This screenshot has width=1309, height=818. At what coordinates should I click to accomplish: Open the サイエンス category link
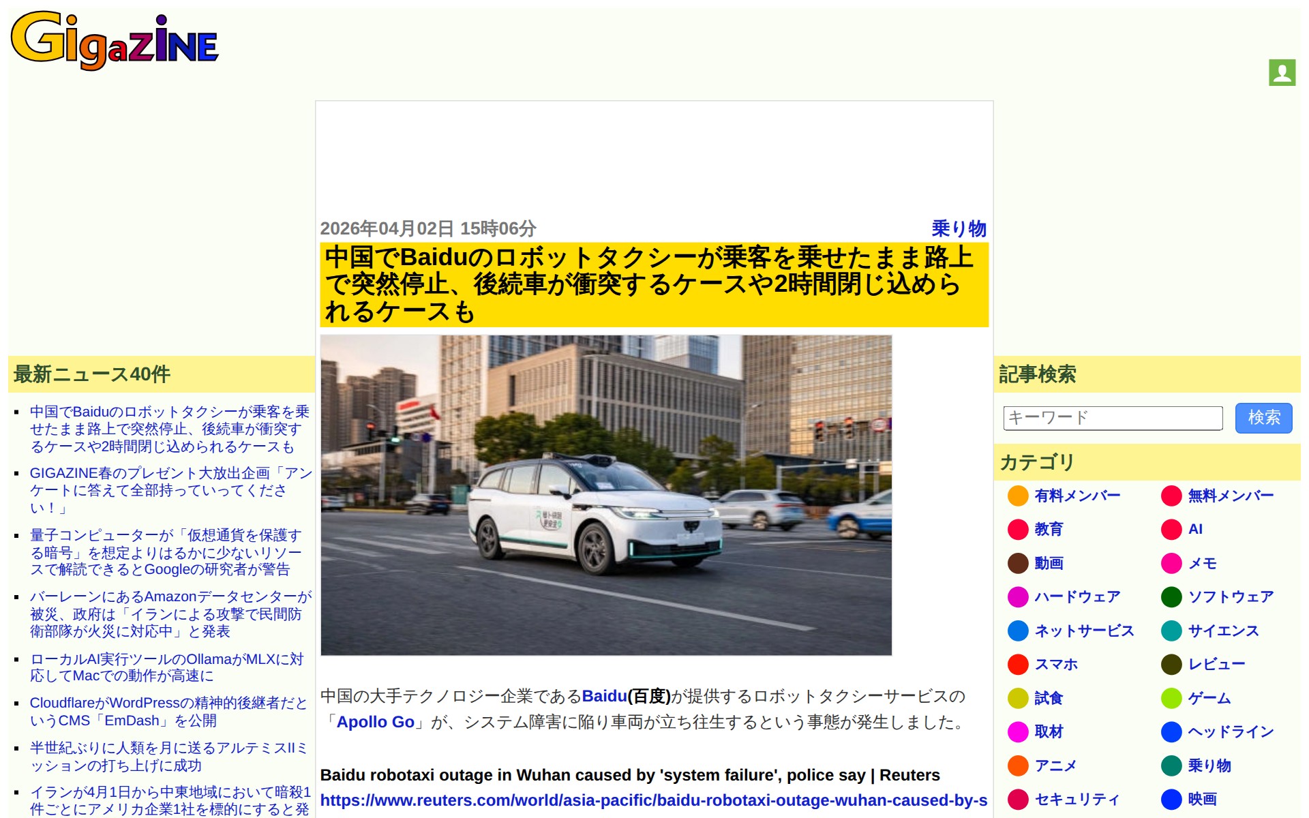[x=1223, y=631]
